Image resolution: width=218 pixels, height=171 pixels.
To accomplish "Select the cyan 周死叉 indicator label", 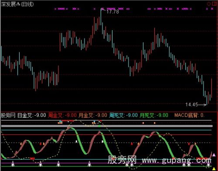I will [x=123, y=115].
